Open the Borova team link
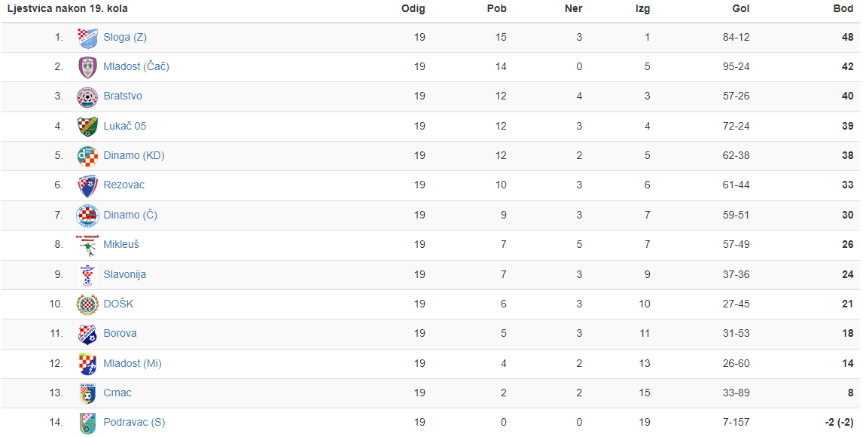The image size is (863, 437). click(x=120, y=333)
